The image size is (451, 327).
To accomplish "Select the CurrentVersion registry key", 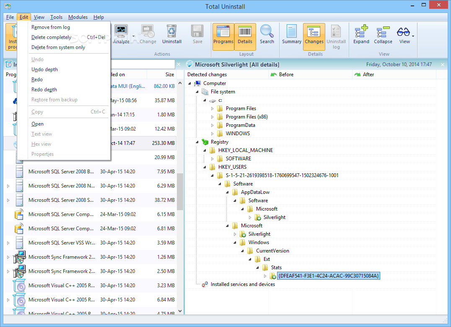I will click(x=272, y=251).
